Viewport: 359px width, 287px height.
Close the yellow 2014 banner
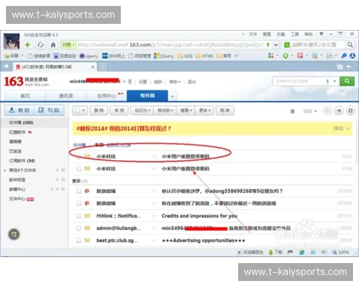pyautogui.click(x=348, y=129)
